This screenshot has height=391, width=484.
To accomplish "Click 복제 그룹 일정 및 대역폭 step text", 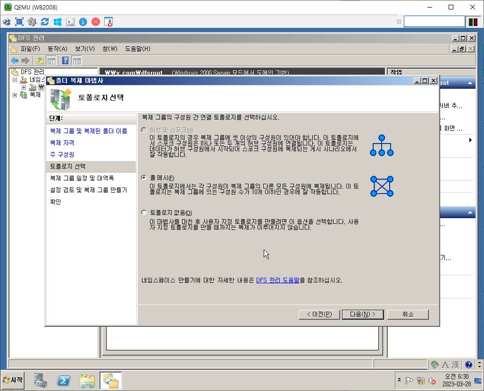I will click(82, 178).
